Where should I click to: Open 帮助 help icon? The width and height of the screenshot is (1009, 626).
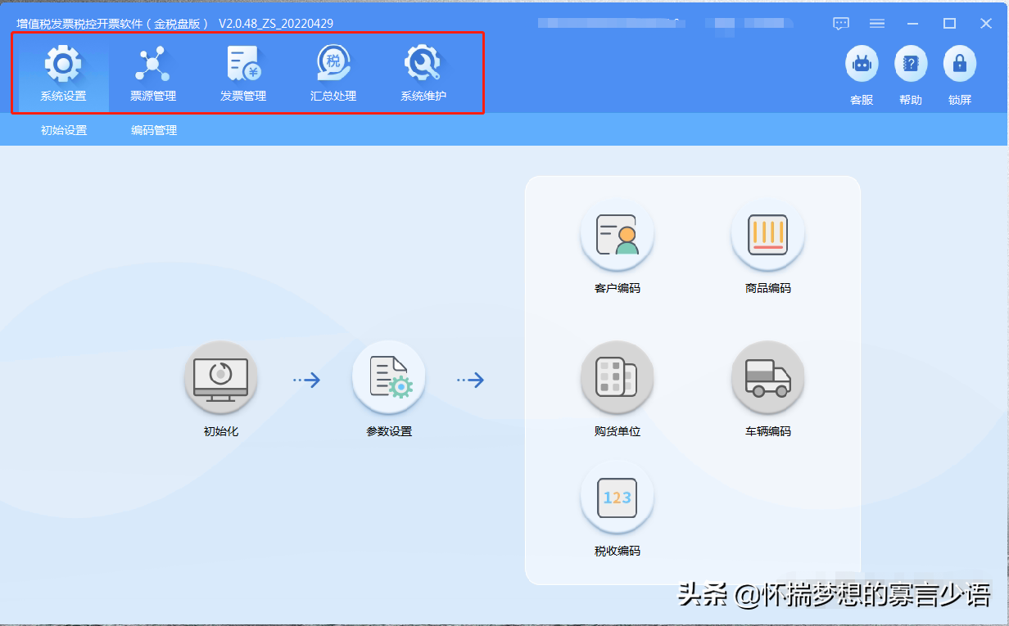(x=911, y=64)
